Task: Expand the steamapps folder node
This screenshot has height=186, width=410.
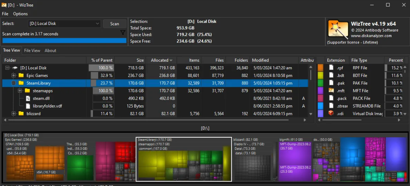Action: tap(20, 91)
